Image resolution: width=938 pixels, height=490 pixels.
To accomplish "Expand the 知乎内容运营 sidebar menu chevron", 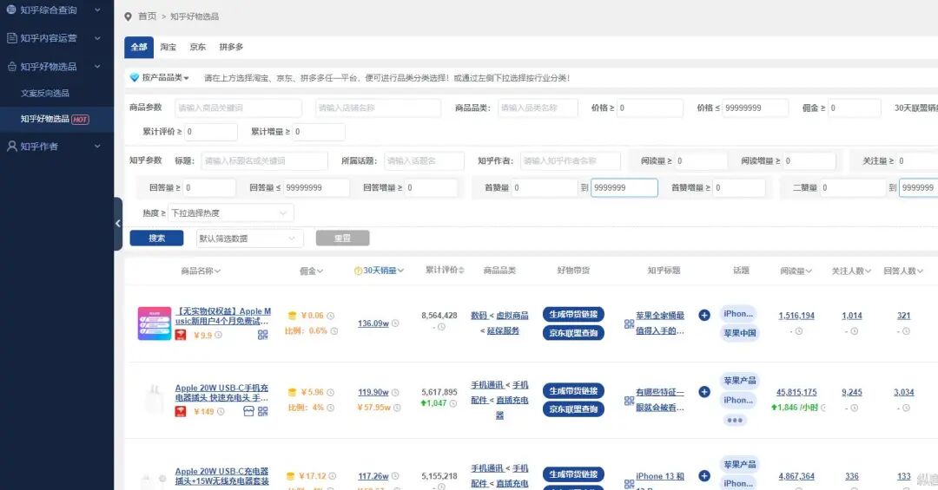I will coord(97,38).
